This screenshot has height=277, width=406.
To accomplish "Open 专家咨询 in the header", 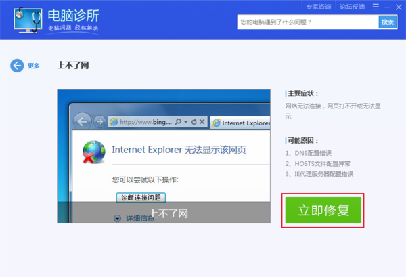I will (x=319, y=7).
